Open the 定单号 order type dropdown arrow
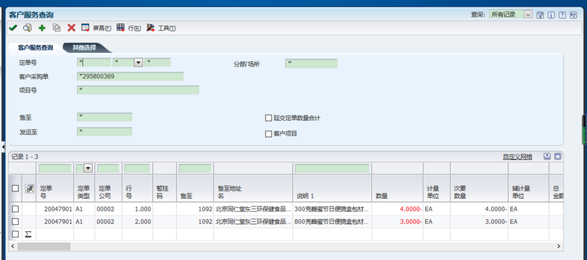 point(139,62)
